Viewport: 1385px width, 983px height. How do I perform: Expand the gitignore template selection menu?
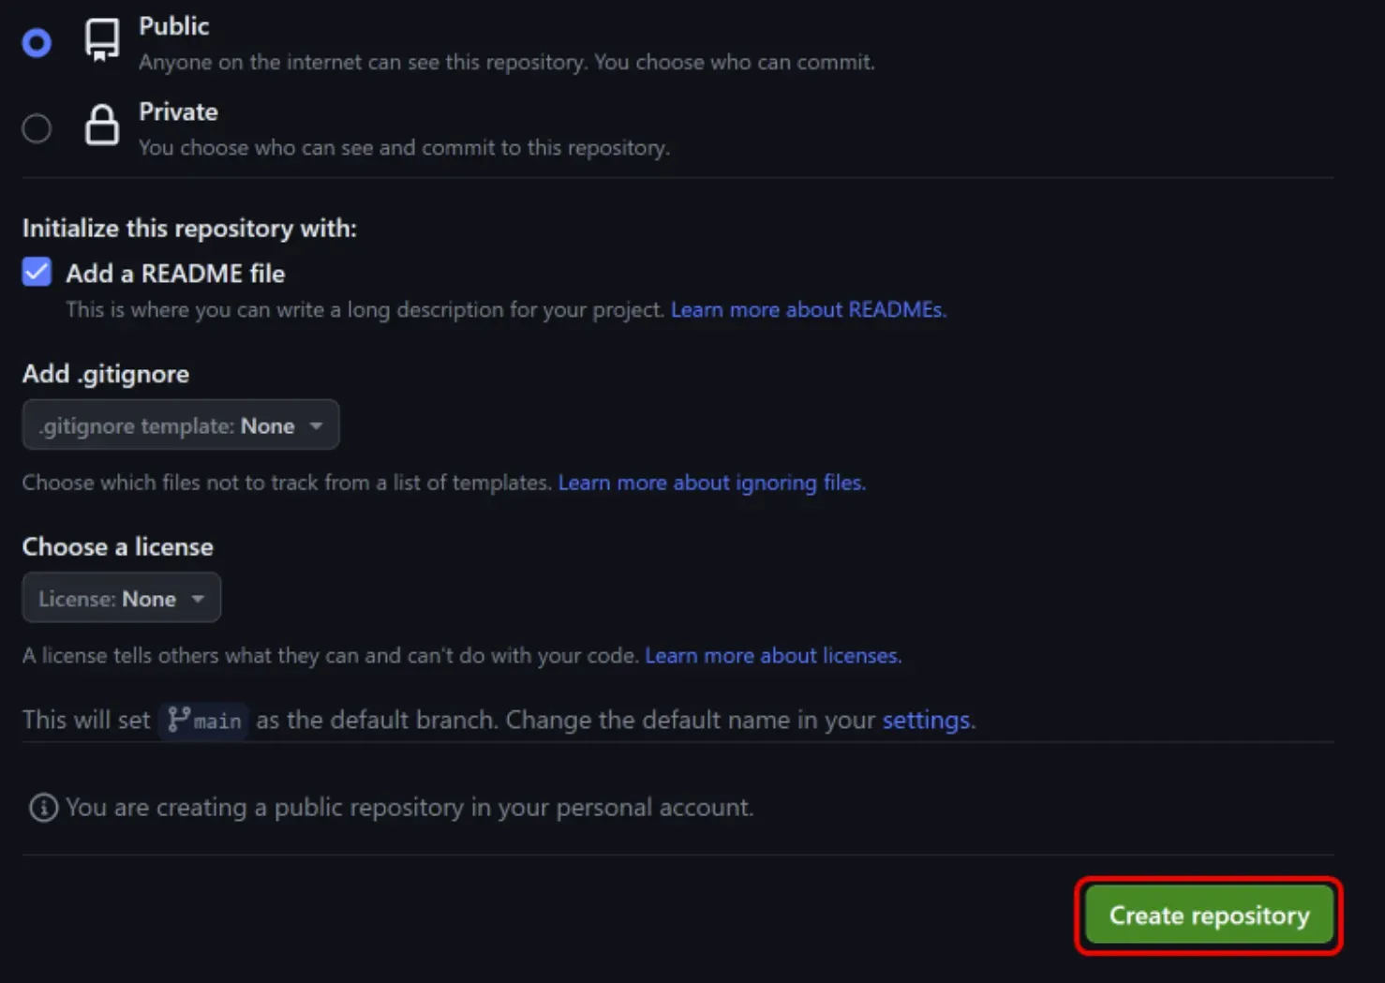180,424
